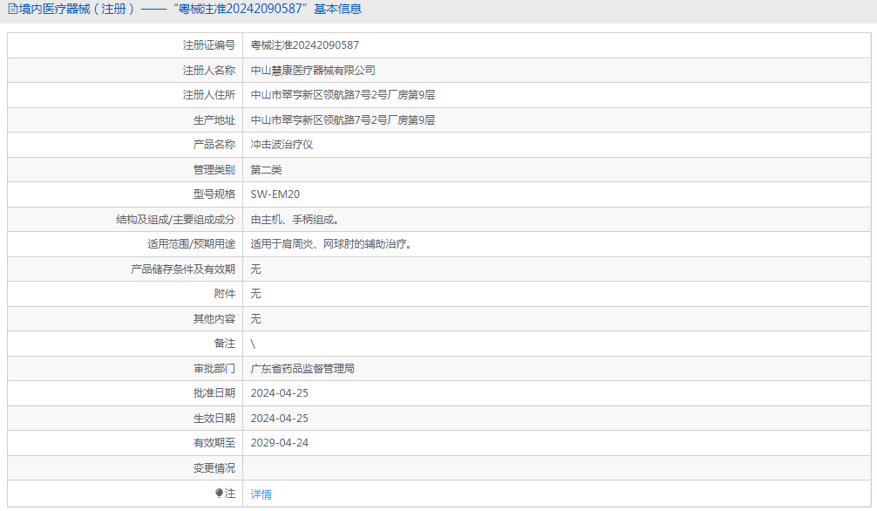The image size is (877, 511).
Task: Click the 生产地址 address value
Action: click(x=343, y=120)
